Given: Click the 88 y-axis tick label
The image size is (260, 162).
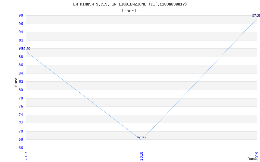Looking at the screenshot, I should coord(21,57).
